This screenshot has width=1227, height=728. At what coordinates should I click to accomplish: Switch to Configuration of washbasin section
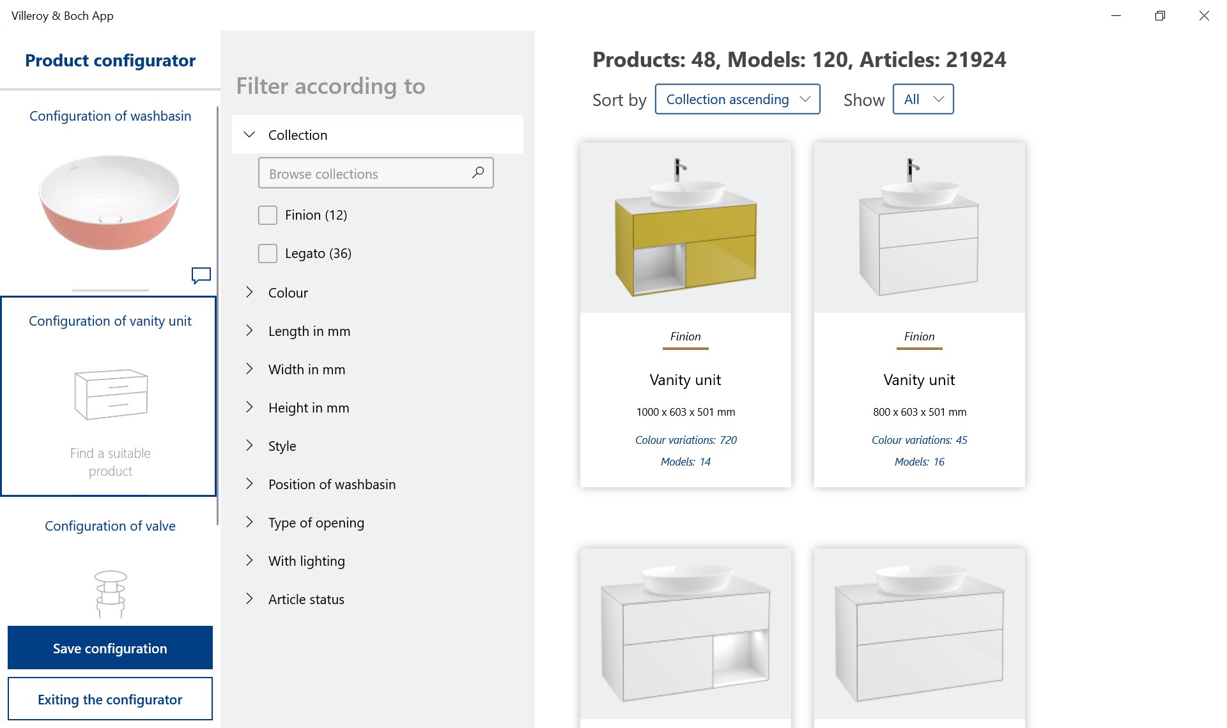click(110, 116)
